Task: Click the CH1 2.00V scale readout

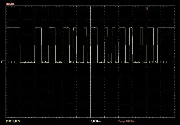Action: pos(13,121)
